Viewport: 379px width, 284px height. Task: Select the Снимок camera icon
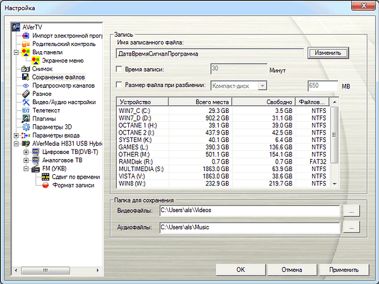pos(26,69)
